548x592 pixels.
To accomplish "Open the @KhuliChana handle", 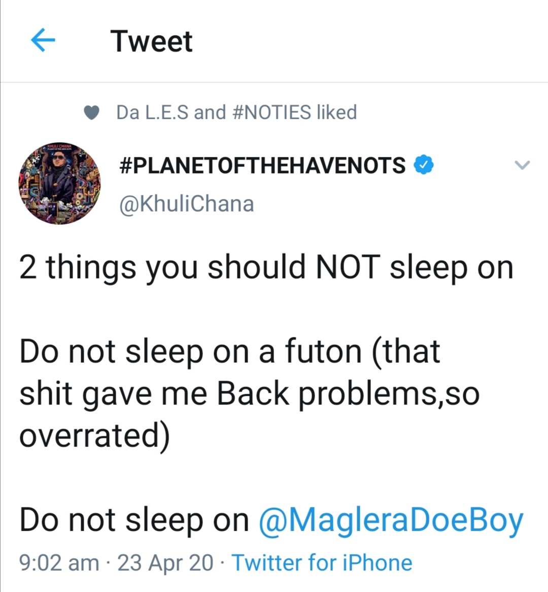I will pyautogui.click(x=186, y=204).
